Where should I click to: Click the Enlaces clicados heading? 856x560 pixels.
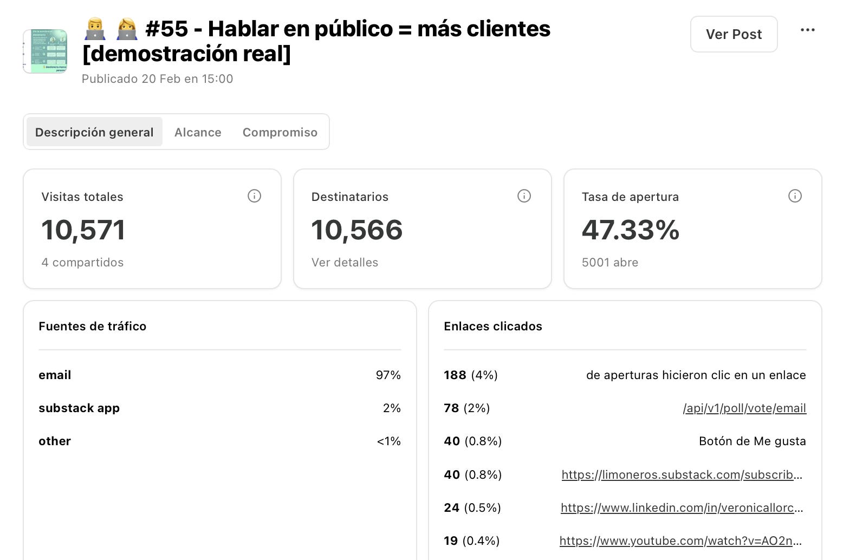(x=493, y=326)
